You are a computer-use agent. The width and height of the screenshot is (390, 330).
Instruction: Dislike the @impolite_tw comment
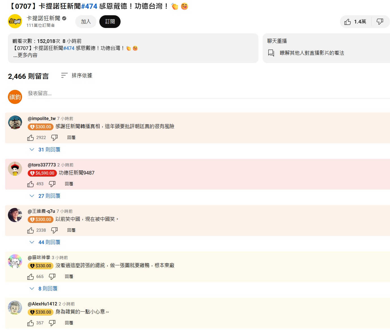pyautogui.click(x=54, y=138)
